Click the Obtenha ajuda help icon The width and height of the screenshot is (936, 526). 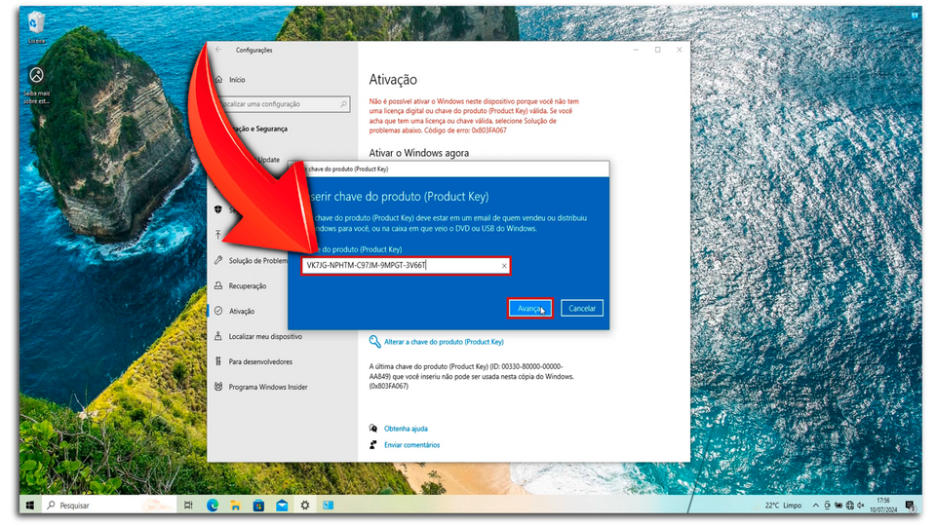coord(373,429)
